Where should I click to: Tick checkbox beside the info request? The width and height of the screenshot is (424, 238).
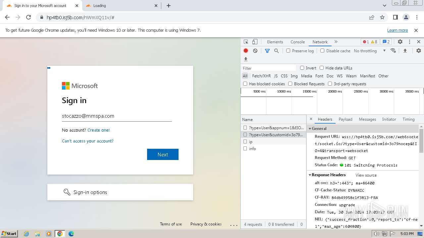(245, 148)
